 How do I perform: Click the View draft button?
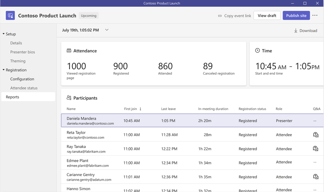[267, 16]
